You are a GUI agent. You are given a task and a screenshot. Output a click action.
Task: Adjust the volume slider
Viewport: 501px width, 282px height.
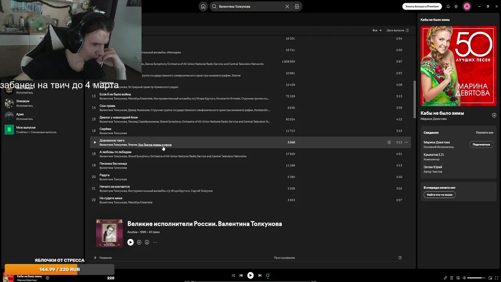pyautogui.click(x=477, y=278)
